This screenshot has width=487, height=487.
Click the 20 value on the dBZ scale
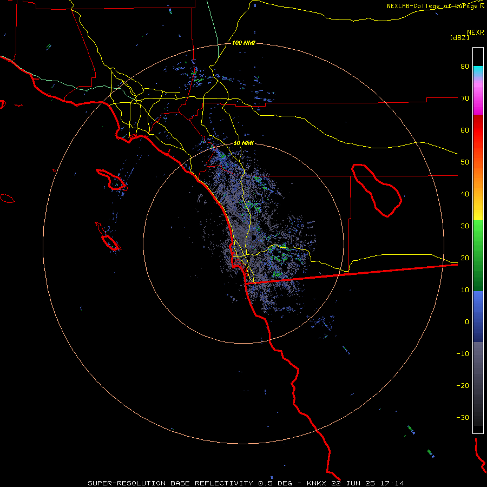(465, 258)
